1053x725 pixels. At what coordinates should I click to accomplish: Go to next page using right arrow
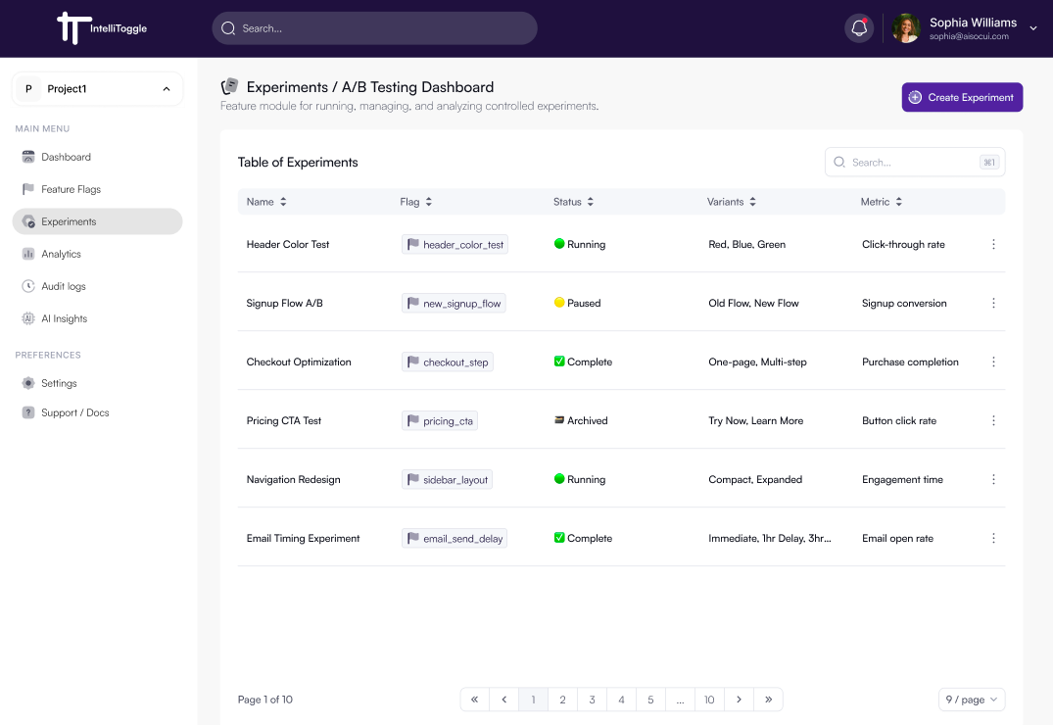[x=739, y=700]
